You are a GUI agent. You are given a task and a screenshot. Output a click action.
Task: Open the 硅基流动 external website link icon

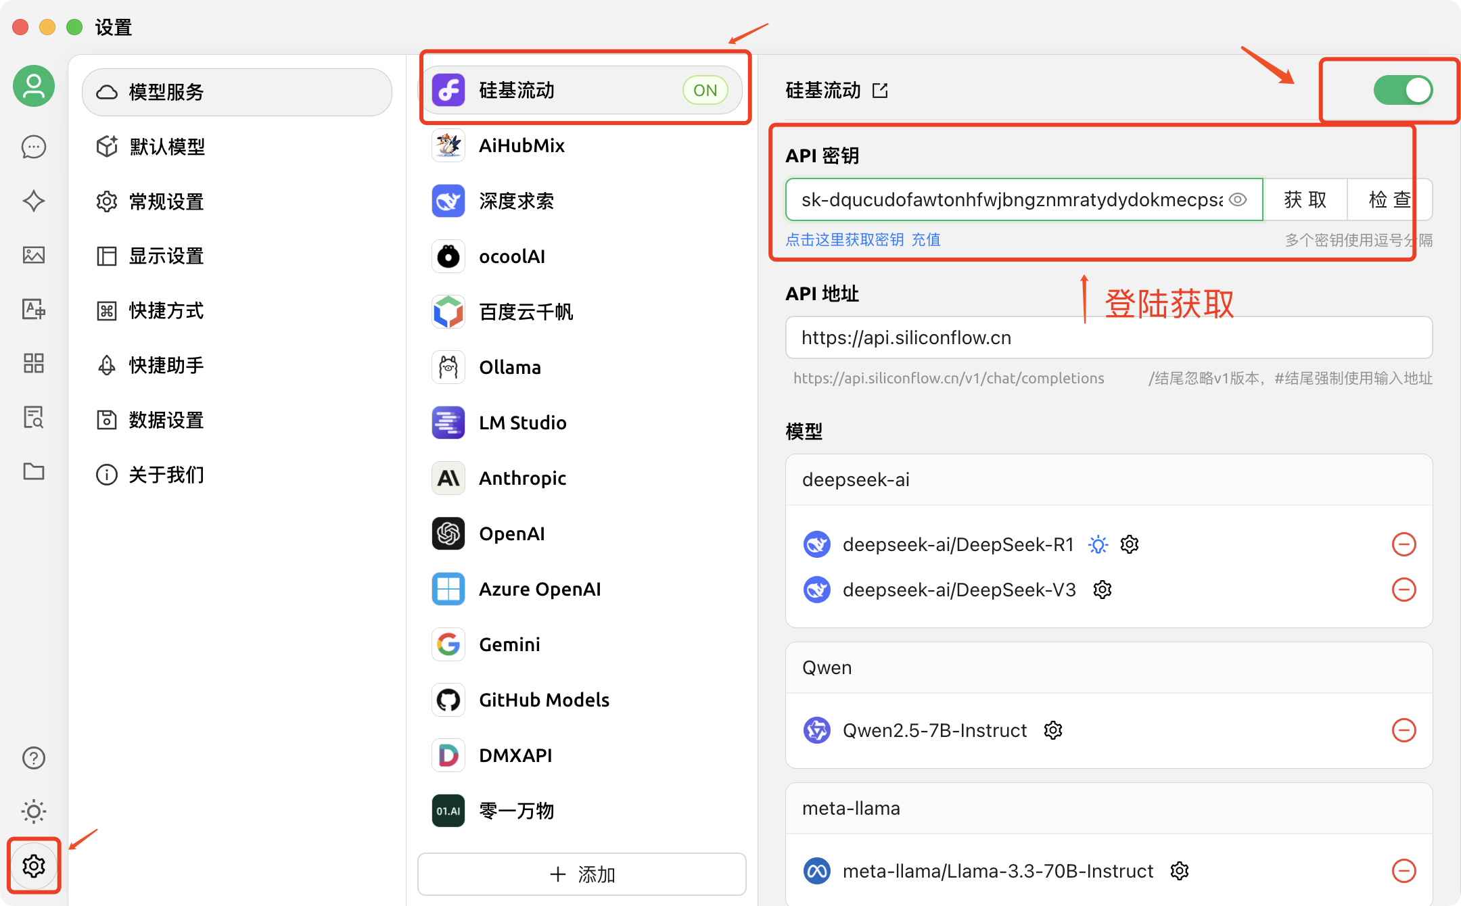(880, 91)
